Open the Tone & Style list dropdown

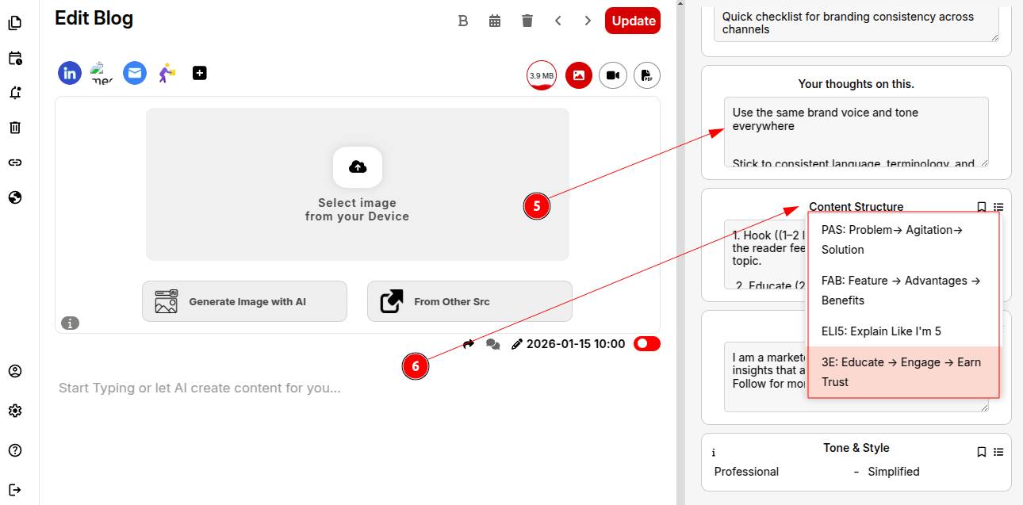point(998,452)
